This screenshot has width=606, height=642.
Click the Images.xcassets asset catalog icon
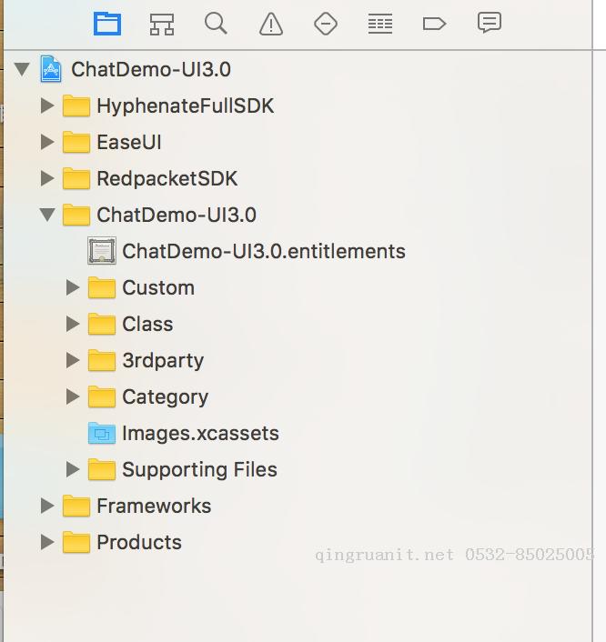click(x=102, y=433)
